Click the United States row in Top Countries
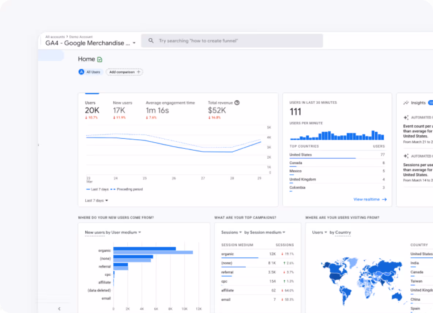433x313 pixels. pos(337,155)
